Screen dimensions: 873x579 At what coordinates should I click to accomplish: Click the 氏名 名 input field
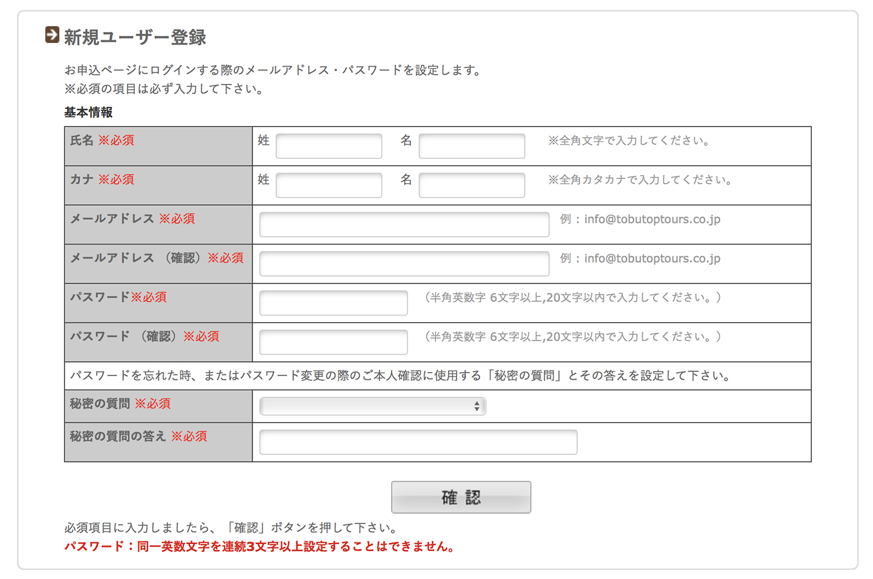(471, 146)
